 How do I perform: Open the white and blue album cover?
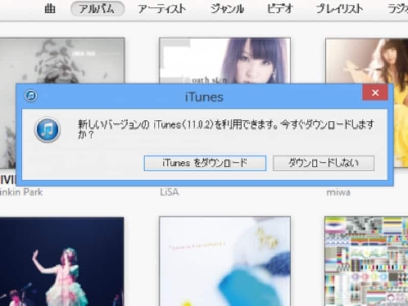pyautogui.click(x=224, y=261)
